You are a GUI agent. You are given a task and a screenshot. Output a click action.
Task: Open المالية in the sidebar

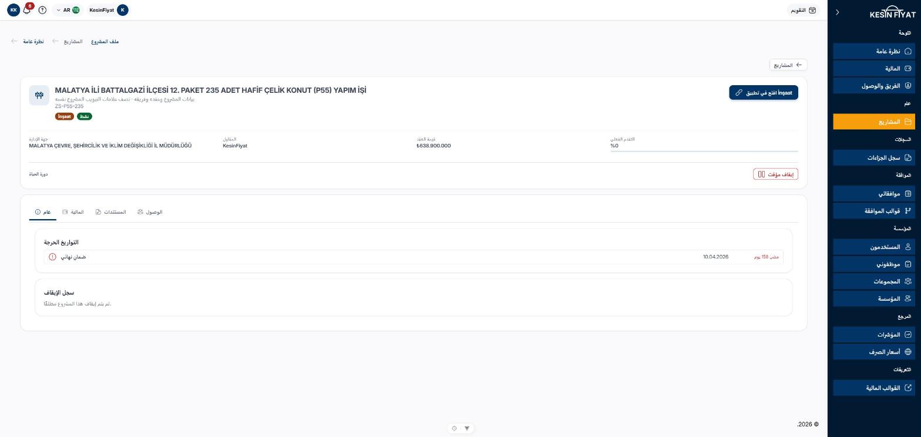pos(874,68)
